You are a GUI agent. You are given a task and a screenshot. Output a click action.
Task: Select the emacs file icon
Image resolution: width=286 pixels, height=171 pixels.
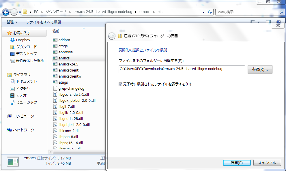click(x=55, y=58)
